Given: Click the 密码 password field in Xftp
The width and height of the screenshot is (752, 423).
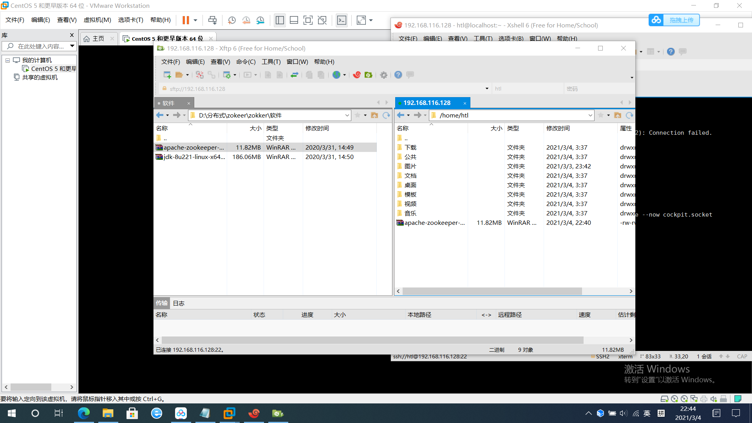Looking at the screenshot, I should tap(599, 89).
